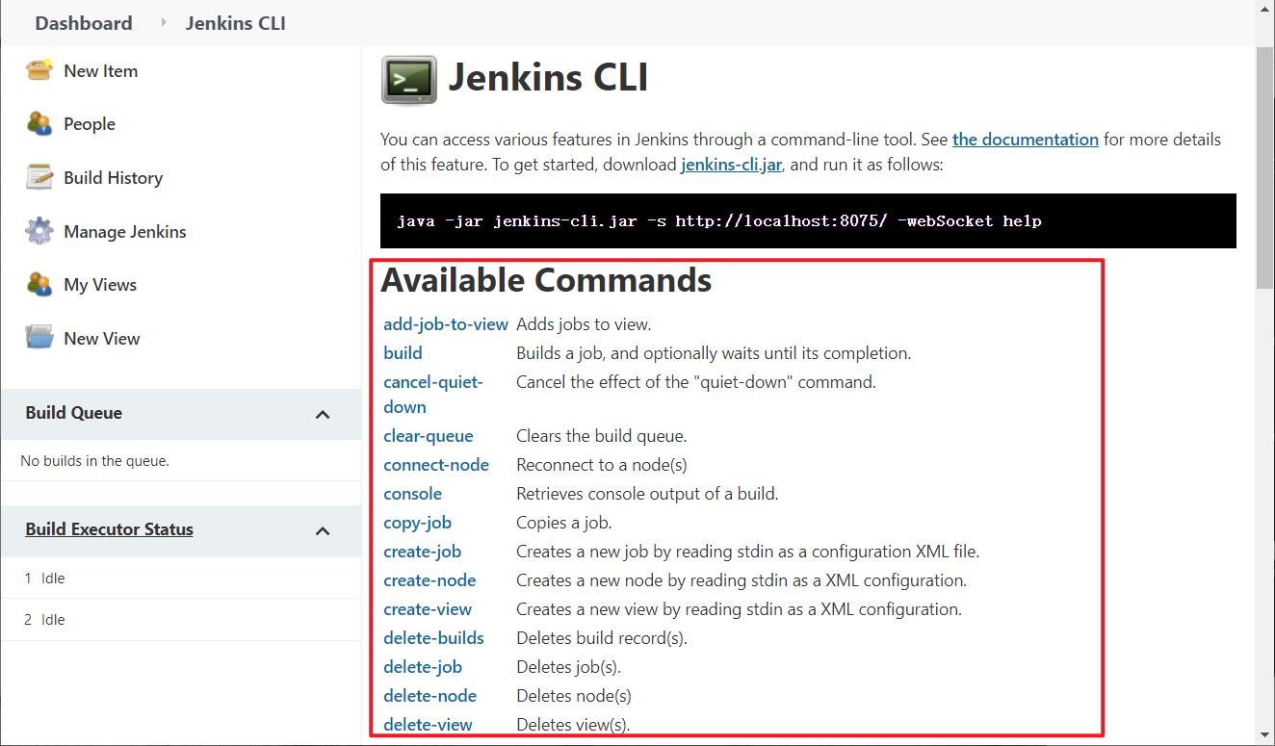Click 'Deletes build record(s).' description
Screen dimensions: 1275x746
tap(602, 638)
